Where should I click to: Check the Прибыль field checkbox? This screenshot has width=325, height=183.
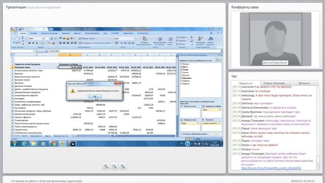click(181, 81)
